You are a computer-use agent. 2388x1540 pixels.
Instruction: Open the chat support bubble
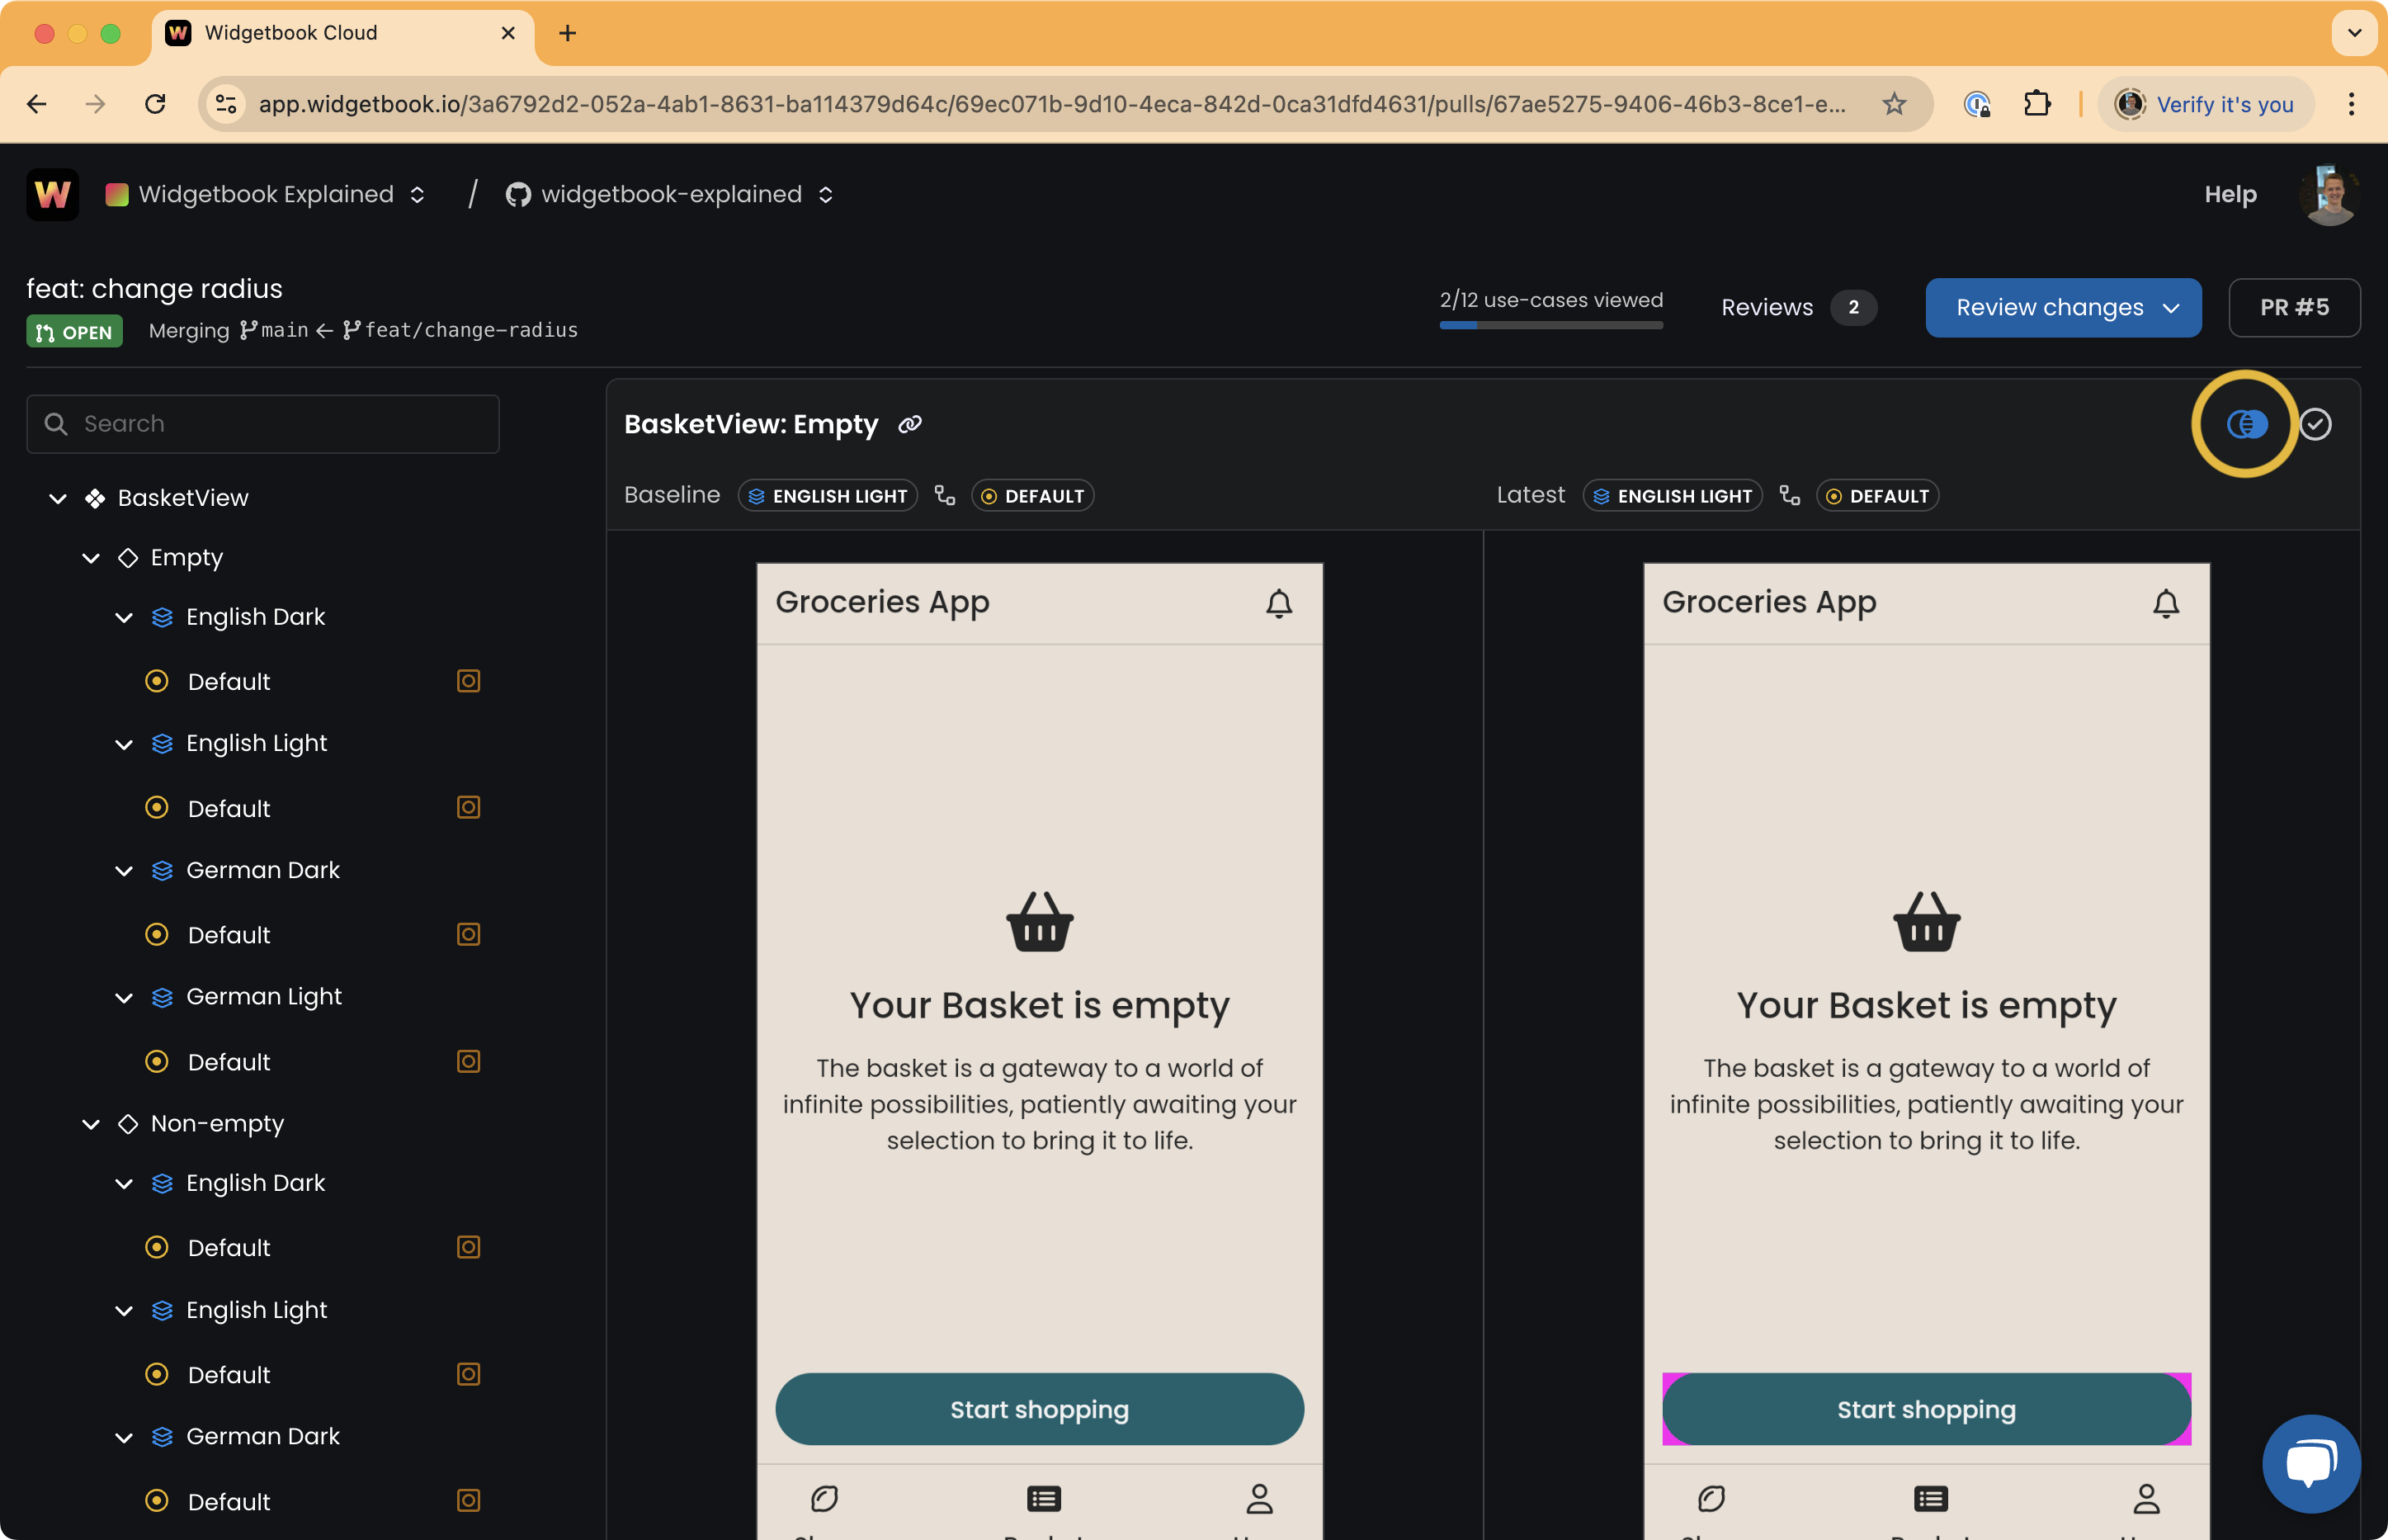point(2310,1463)
